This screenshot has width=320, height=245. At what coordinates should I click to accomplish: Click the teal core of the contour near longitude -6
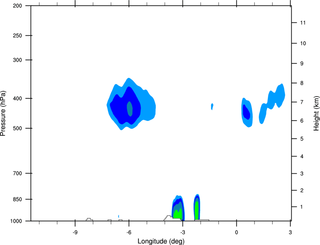pos(130,109)
